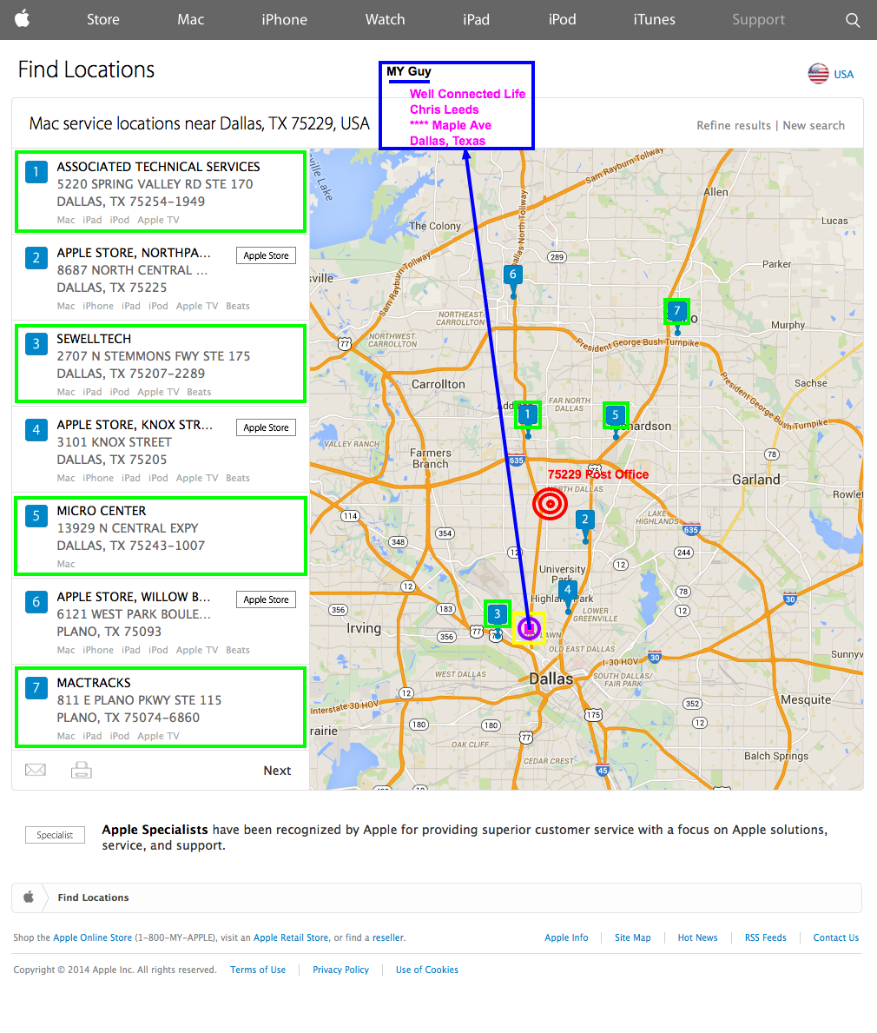Click list number badge 7 for Mactracks
This screenshot has height=1033, width=877.
pos(36,688)
